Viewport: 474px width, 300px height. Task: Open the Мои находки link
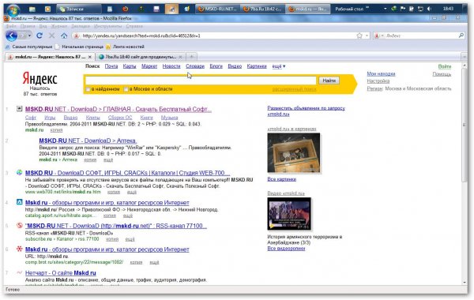pos(381,73)
